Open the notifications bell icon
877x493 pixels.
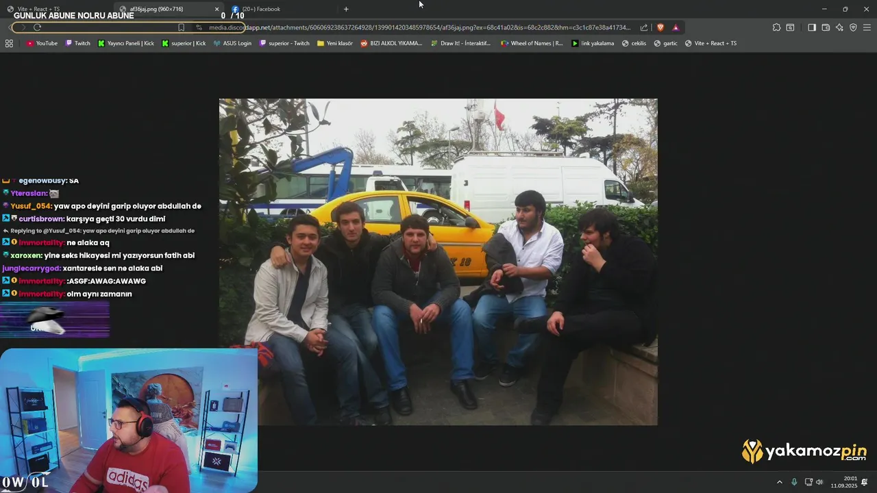point(865,482)
